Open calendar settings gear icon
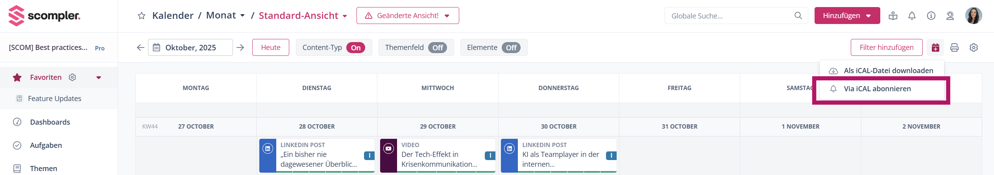The width and height of the screenshot is (994, 175). pyautogui.click(x=974, y=48)
